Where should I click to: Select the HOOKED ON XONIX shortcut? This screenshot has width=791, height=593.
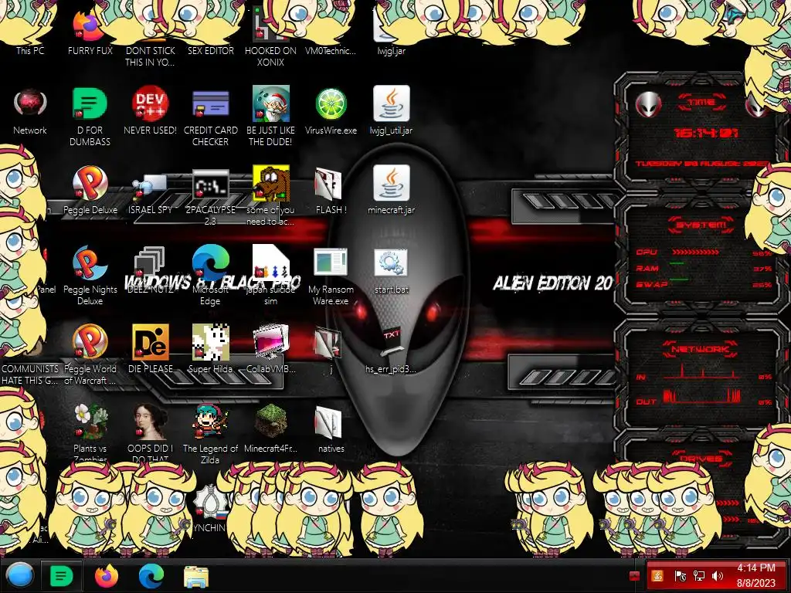click(270, 36)
